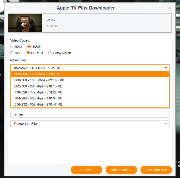Click the Cancel button
Viewport: 180px width, 178px height.
[x=86, y=170]
